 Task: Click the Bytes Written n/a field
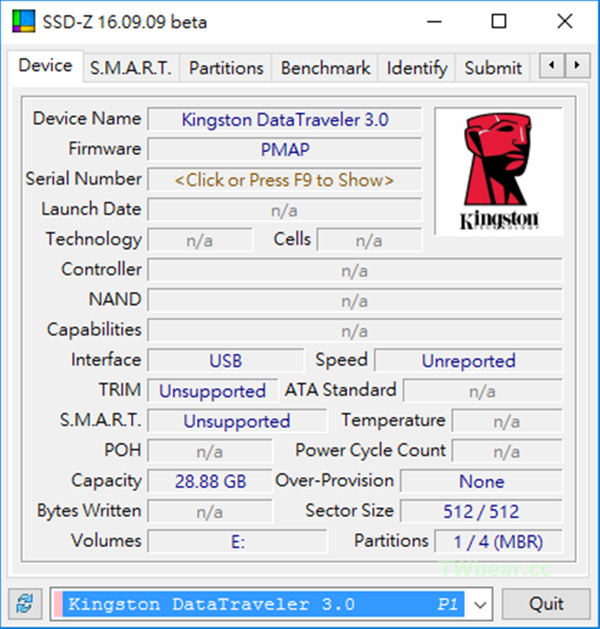(210, 511)
